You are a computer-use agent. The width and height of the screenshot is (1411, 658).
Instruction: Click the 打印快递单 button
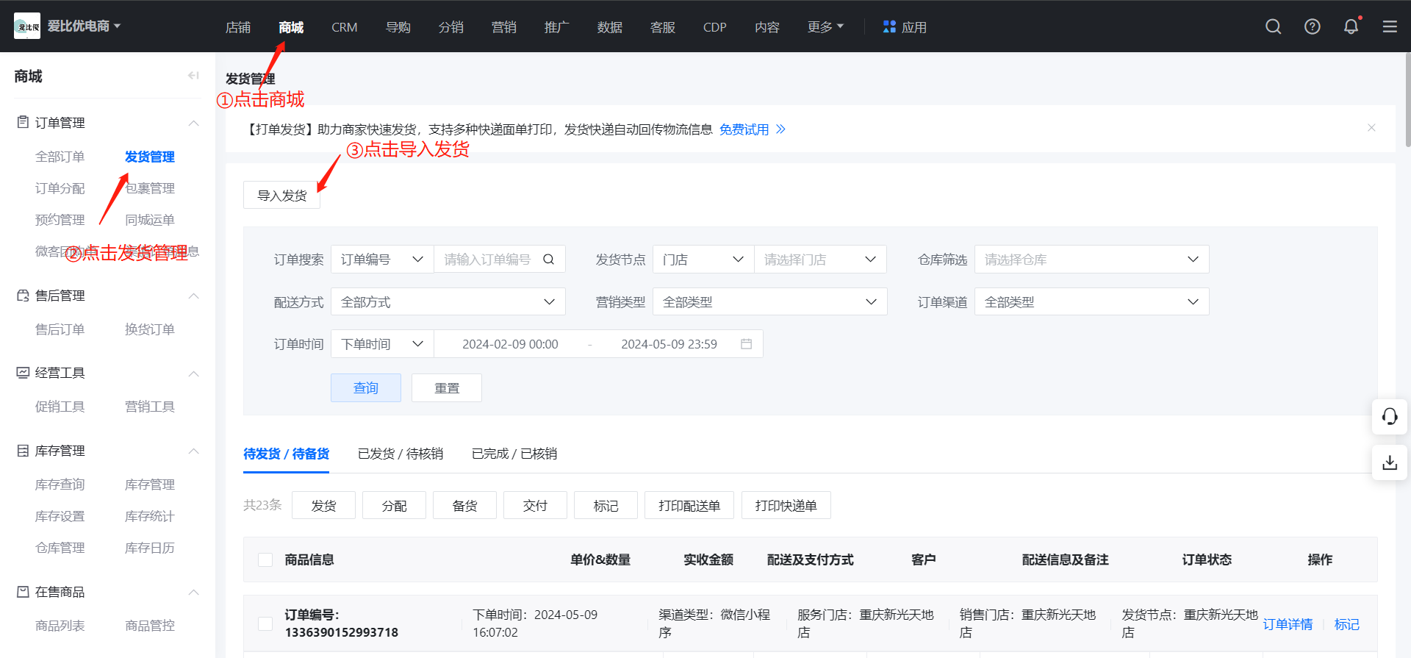coord(786,505)
